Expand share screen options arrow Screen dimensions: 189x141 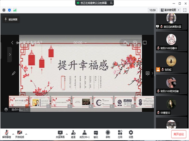pos(67,134)
